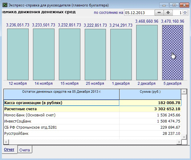Click the chart value 3,233,501.73
Viewport: 191px width, 160px height.
44,25
